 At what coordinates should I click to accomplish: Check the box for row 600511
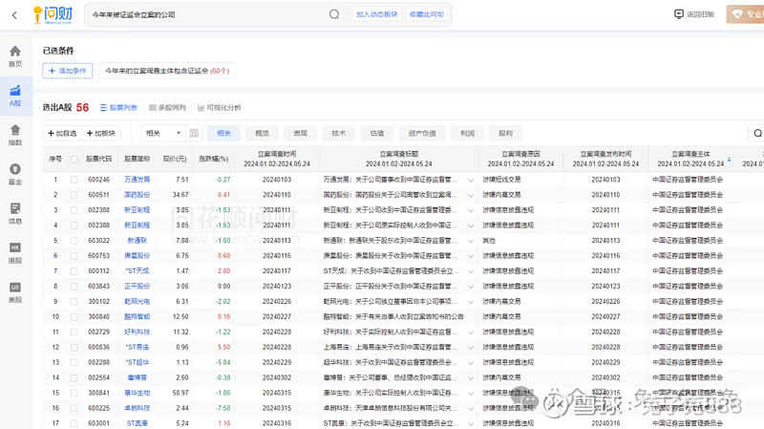coord(74,195)
